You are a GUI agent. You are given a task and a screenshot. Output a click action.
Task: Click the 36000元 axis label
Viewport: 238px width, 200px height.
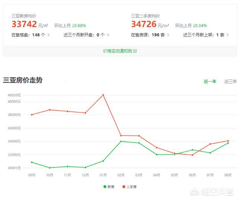[14, 128]
